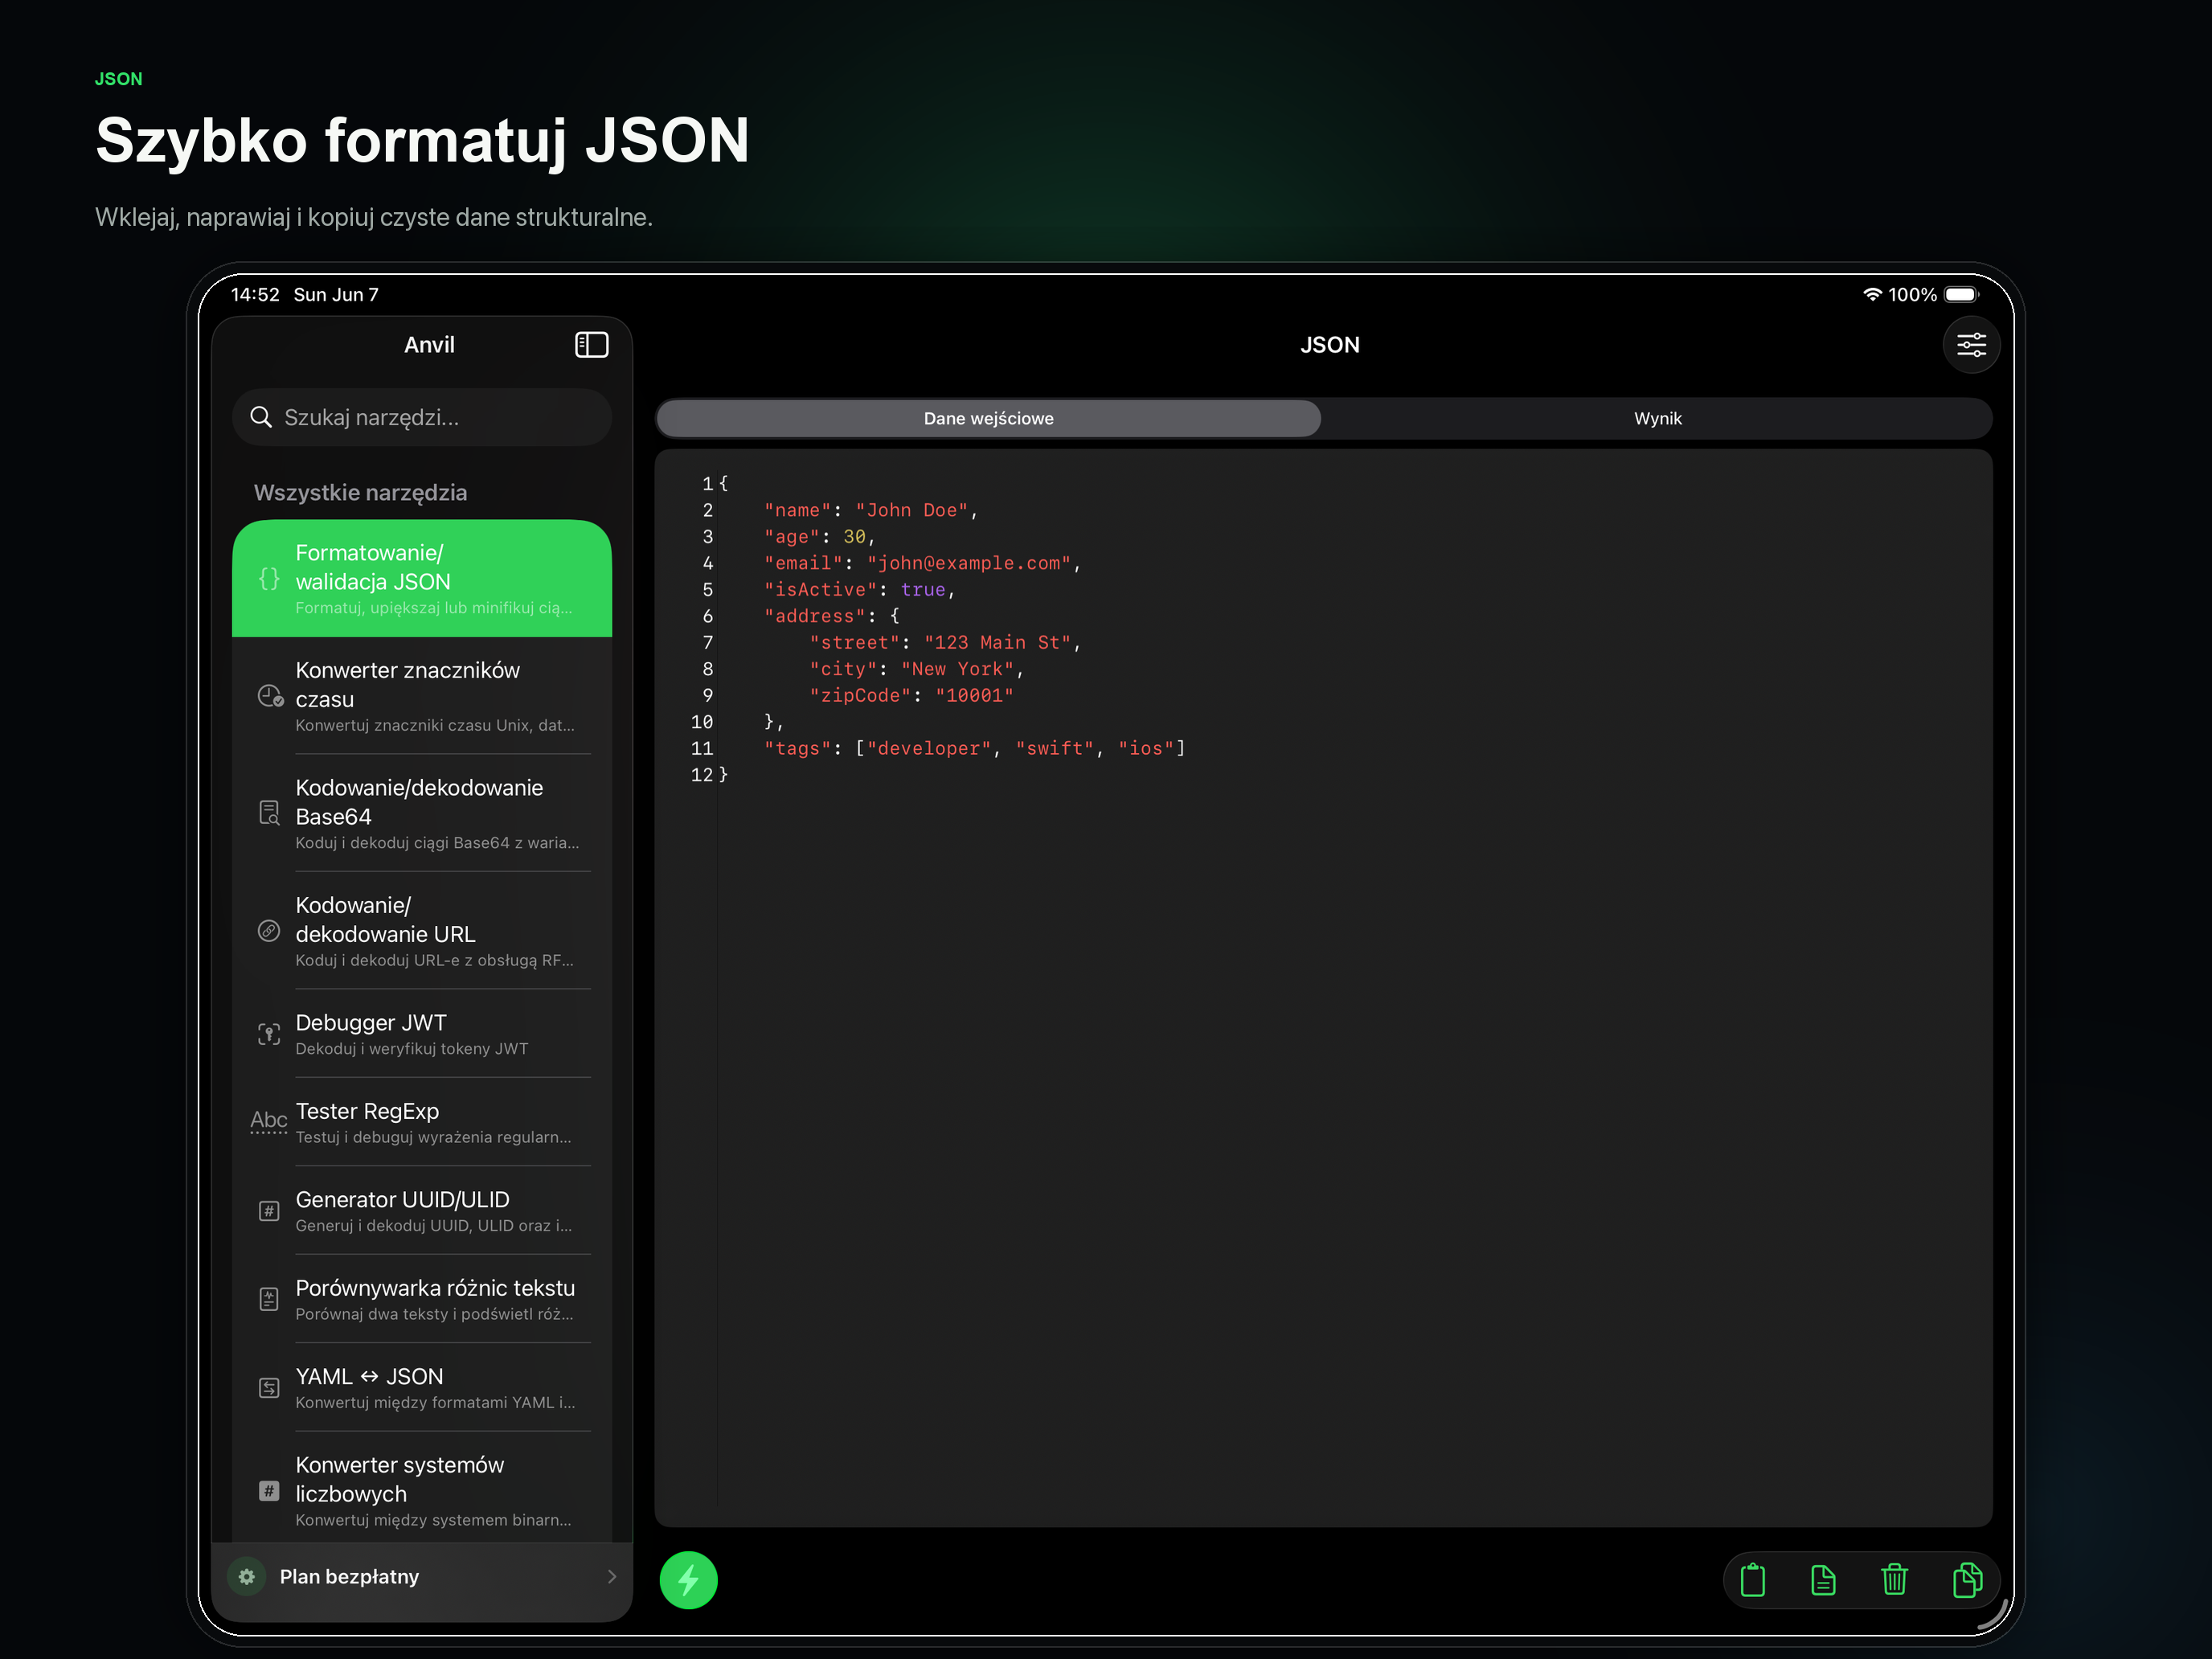The height and width of the screenshot is (1659, 2212).
Task: Paste from clipboard icon
Action: click(1752, 1579)
